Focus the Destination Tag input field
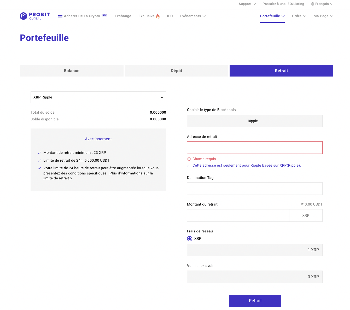 point(255,189)
